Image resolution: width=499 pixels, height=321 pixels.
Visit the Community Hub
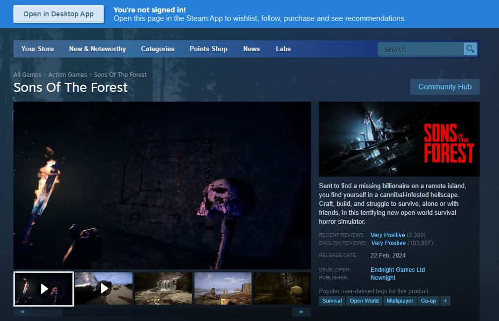pyautogui.click(x=445, y=87)
